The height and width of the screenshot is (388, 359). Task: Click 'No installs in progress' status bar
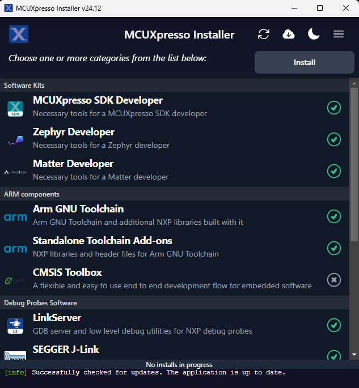pyautogui.click(x=179, y=364)
